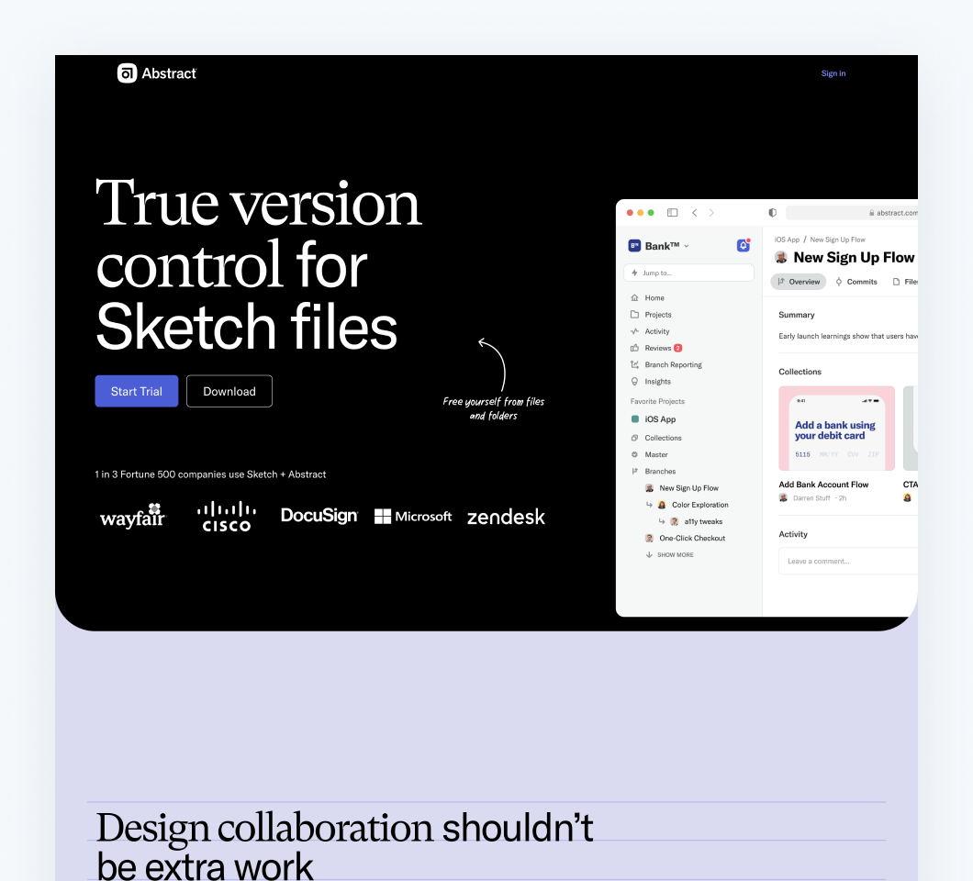Click the Wayfair logo
973x881 pixels.
pos(133,516)
